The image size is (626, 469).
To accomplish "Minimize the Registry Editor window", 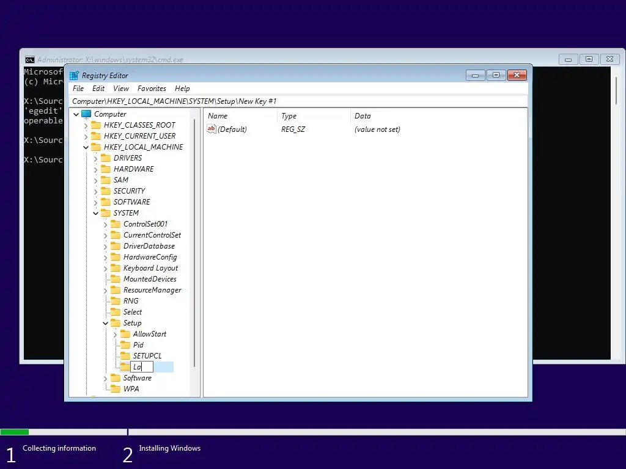I will coord(475,75).
